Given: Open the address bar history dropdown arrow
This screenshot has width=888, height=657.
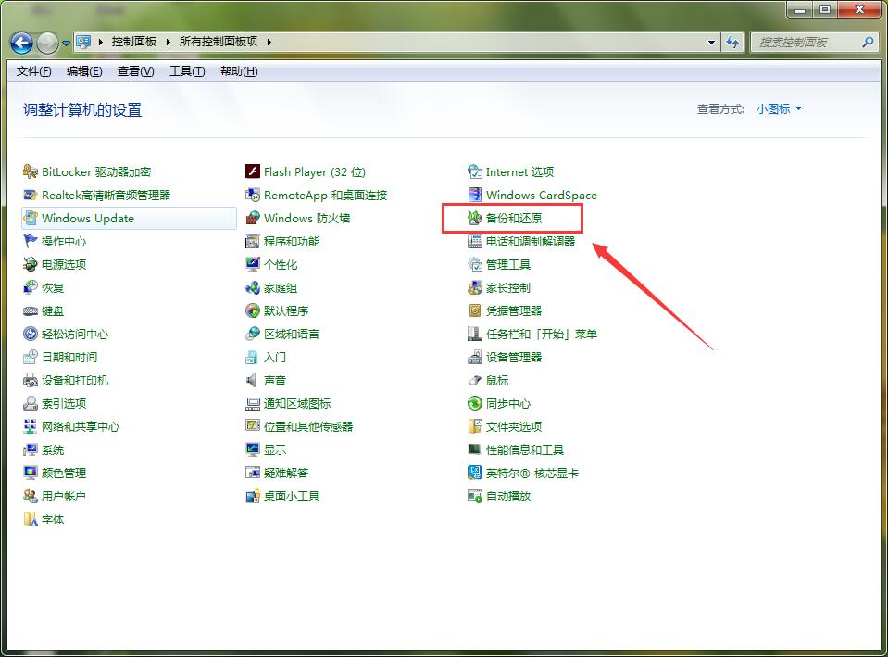Looking at the screenshot, I should point(711,42).
